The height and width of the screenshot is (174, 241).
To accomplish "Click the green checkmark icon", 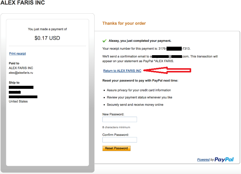I will click(x=105, y=41).
